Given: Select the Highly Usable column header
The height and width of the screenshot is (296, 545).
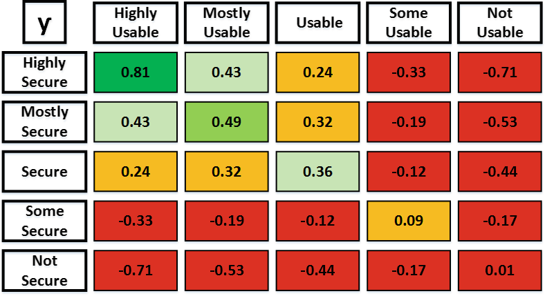Looking at the screenshot, I should point(136,23).
